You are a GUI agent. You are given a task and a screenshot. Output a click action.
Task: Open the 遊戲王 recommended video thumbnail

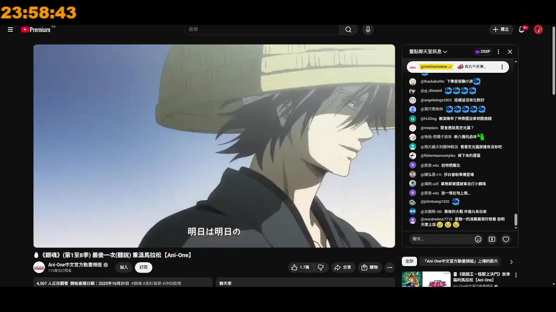(426, 279)
